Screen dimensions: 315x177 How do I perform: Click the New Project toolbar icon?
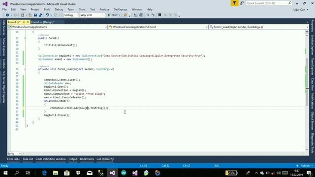(22, 15)
